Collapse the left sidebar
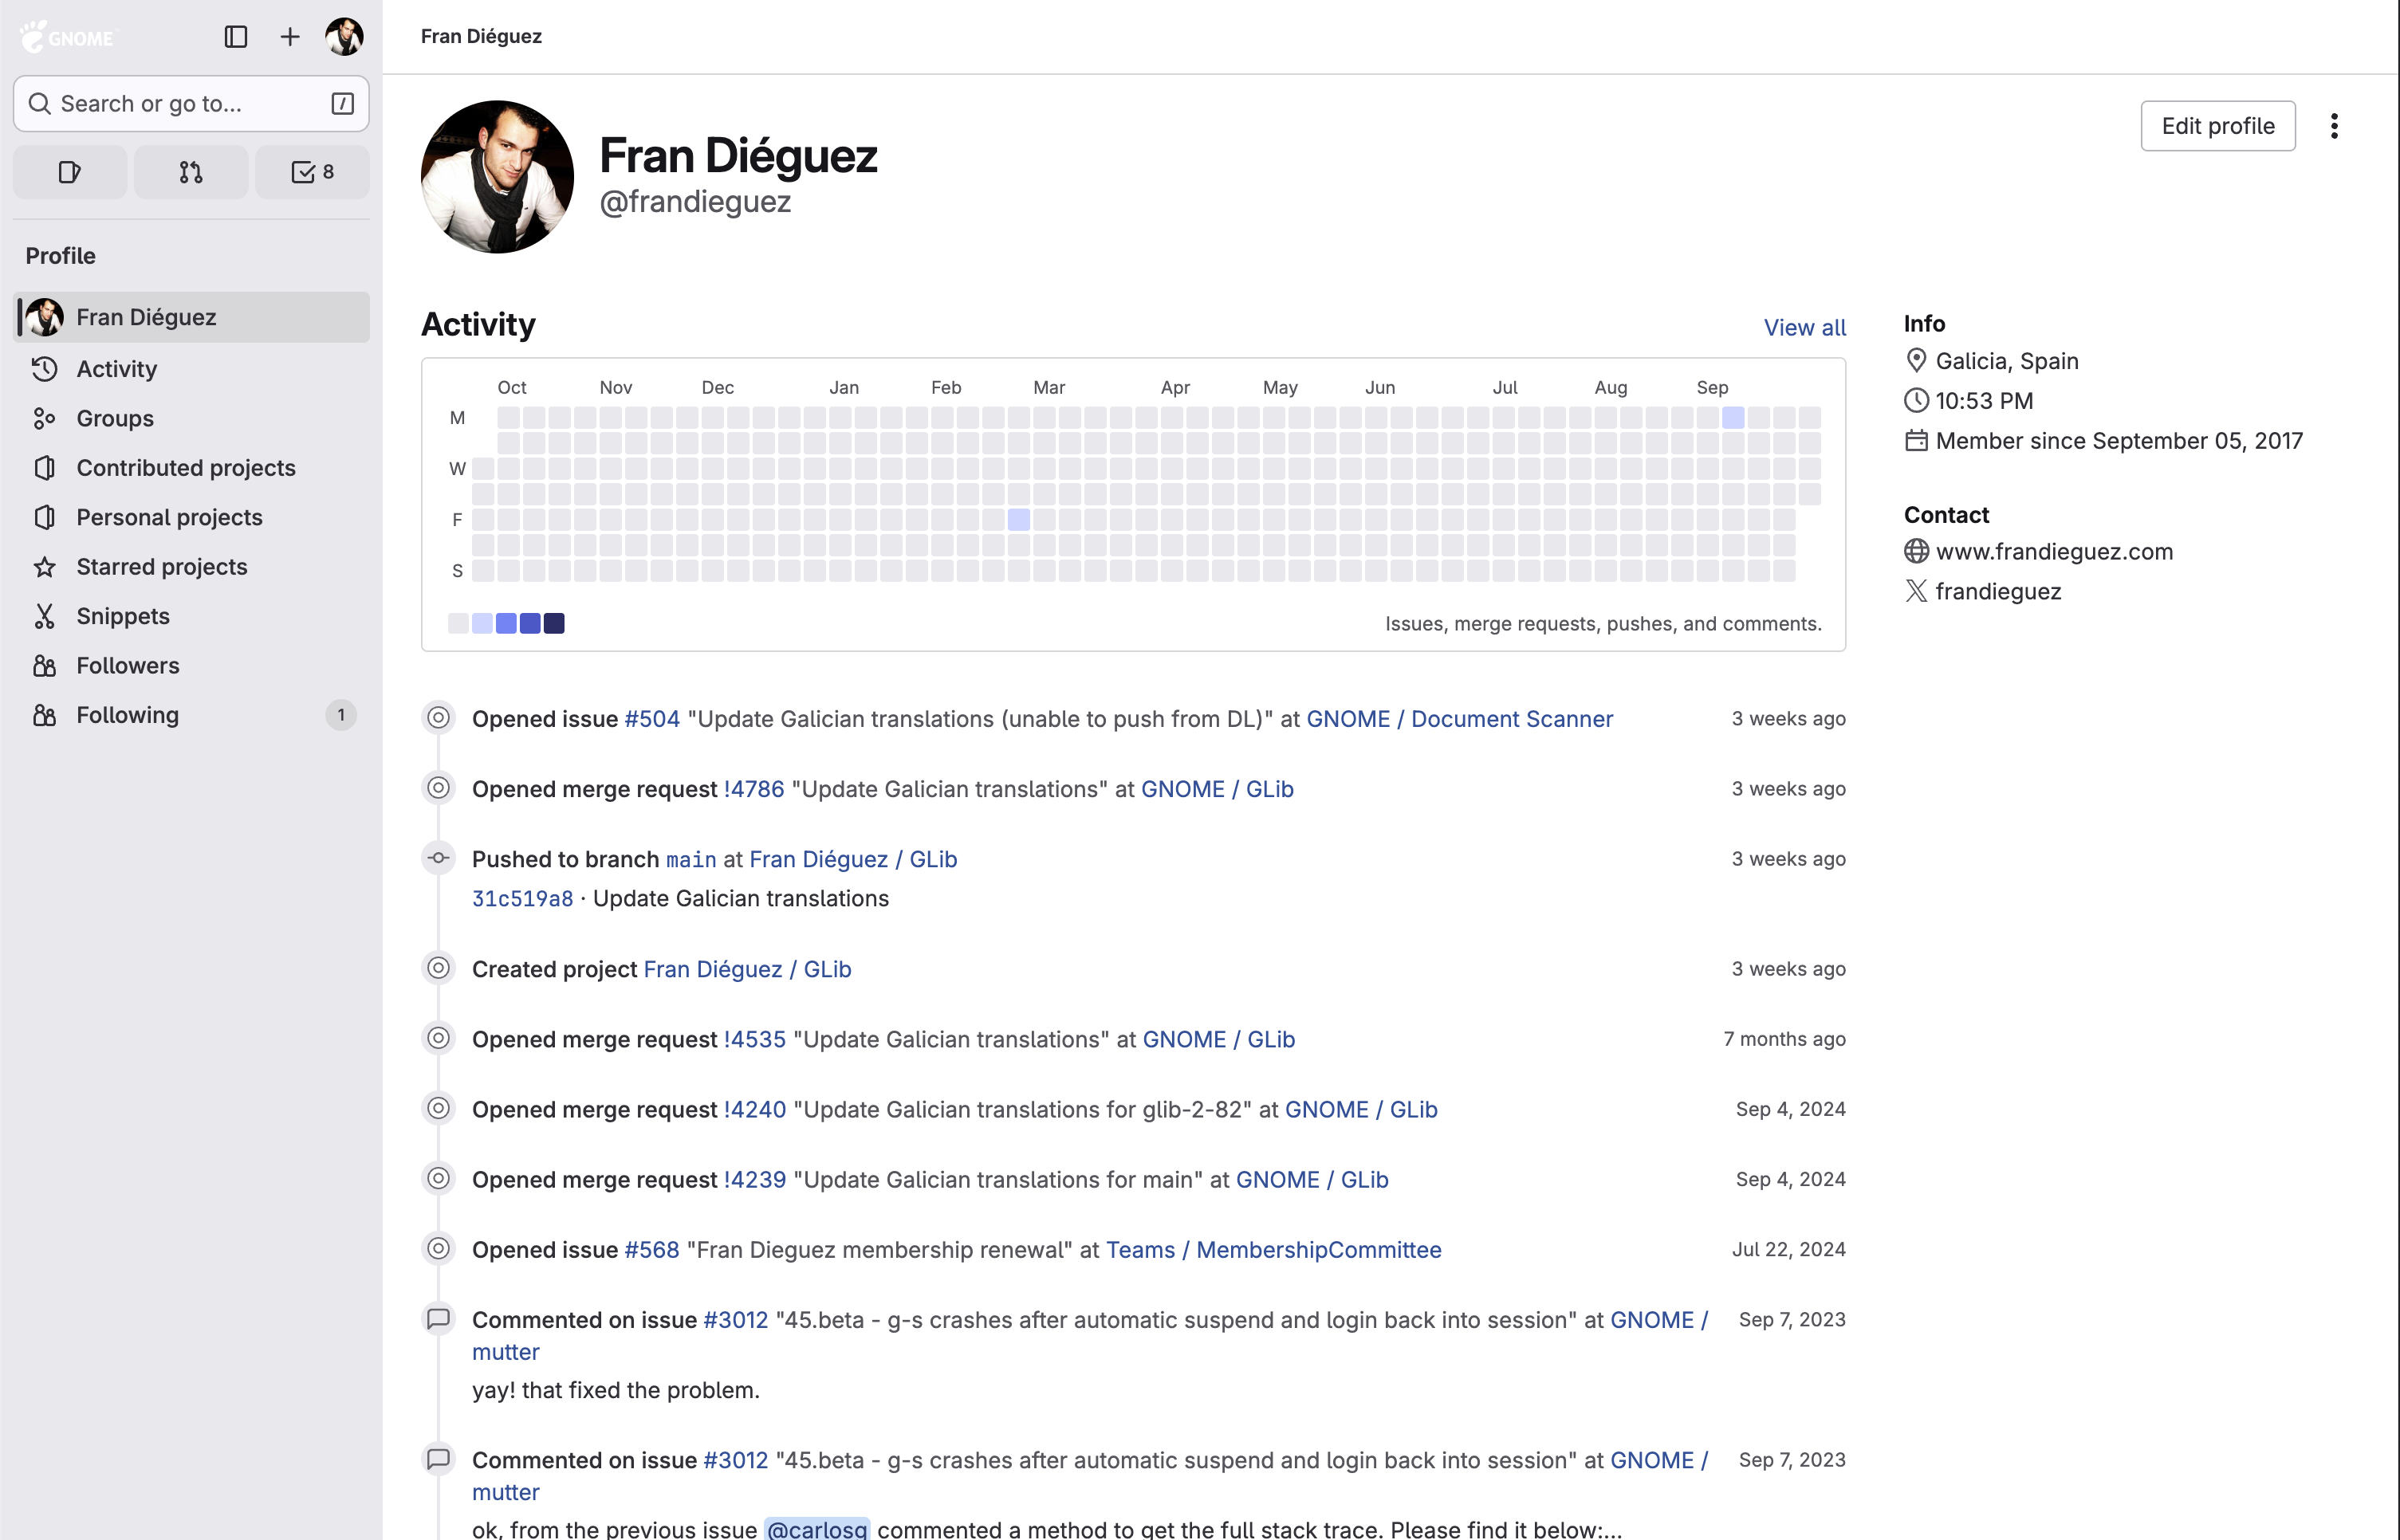The width and height of the screenshot is (2400, 1540). (x=236, y=37)
